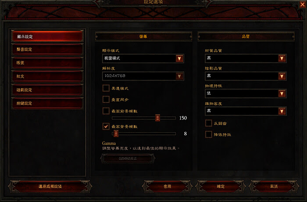307x202 pixels.
Task: Click the 雜物密度 arrow icon
Action: coord(282,111)
